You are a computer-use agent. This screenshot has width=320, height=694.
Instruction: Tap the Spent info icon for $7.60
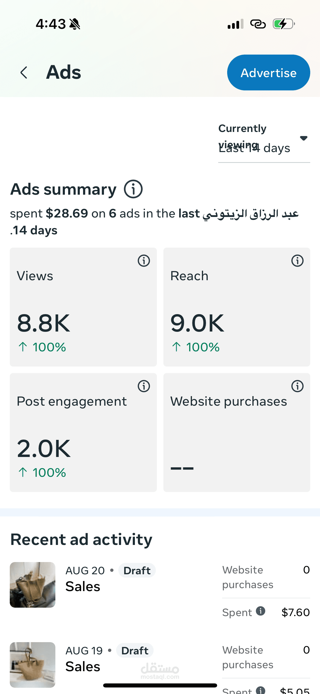[x=261, y=611]
